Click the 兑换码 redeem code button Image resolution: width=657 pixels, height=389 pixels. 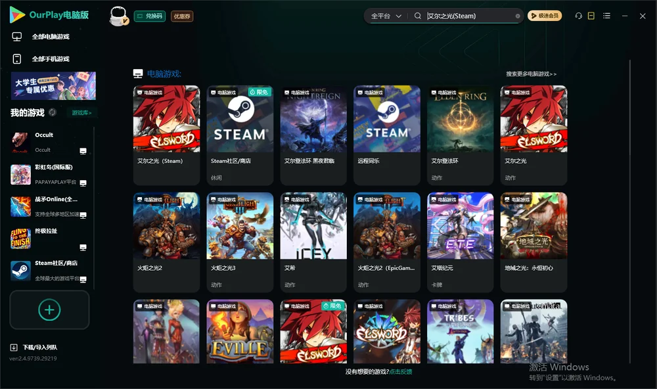(150, 16)
